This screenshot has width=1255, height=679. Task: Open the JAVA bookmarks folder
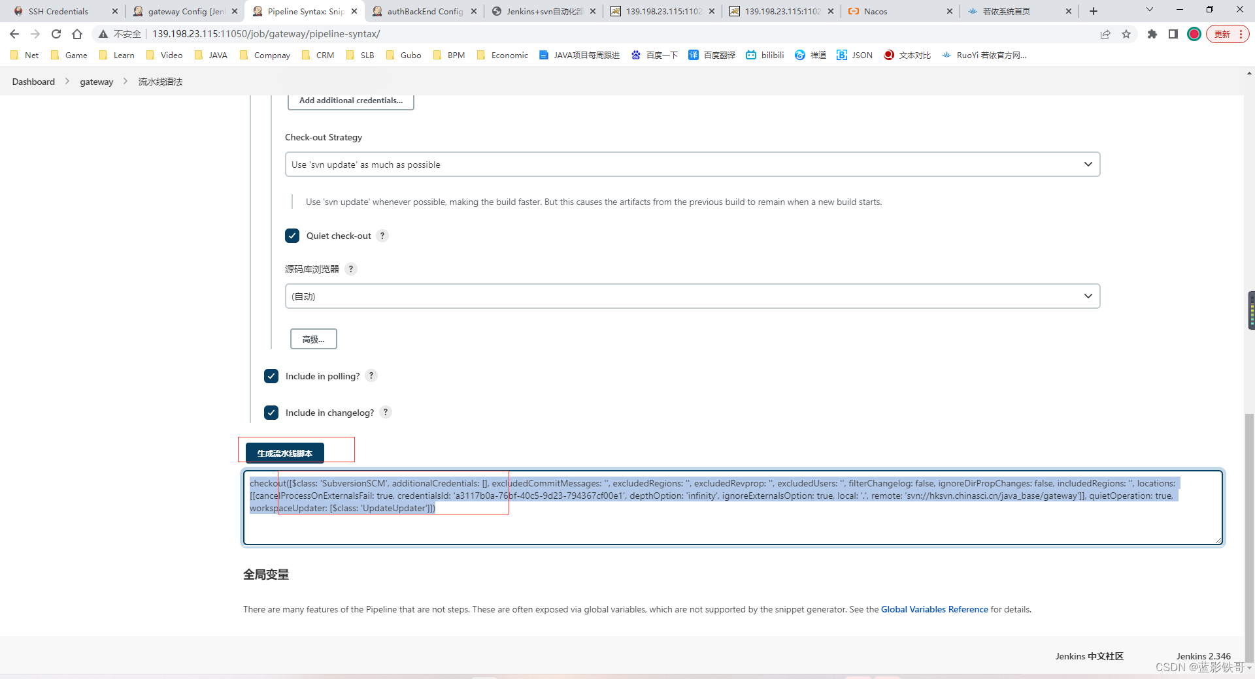click(x=211, y=55)
